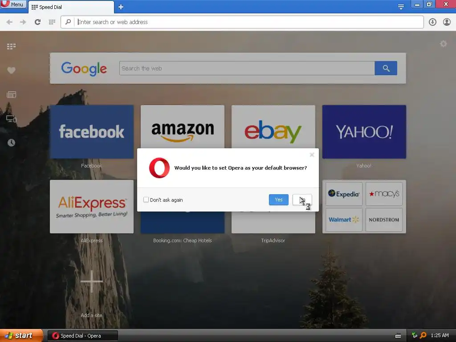Click the AliExpress label under tile
The image size is (456, 342).
click(92, 240)
